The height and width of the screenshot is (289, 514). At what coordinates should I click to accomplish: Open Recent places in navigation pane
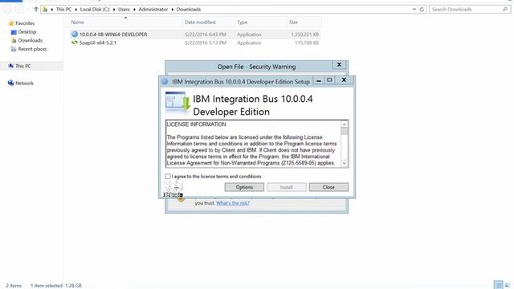coord(32,49)
